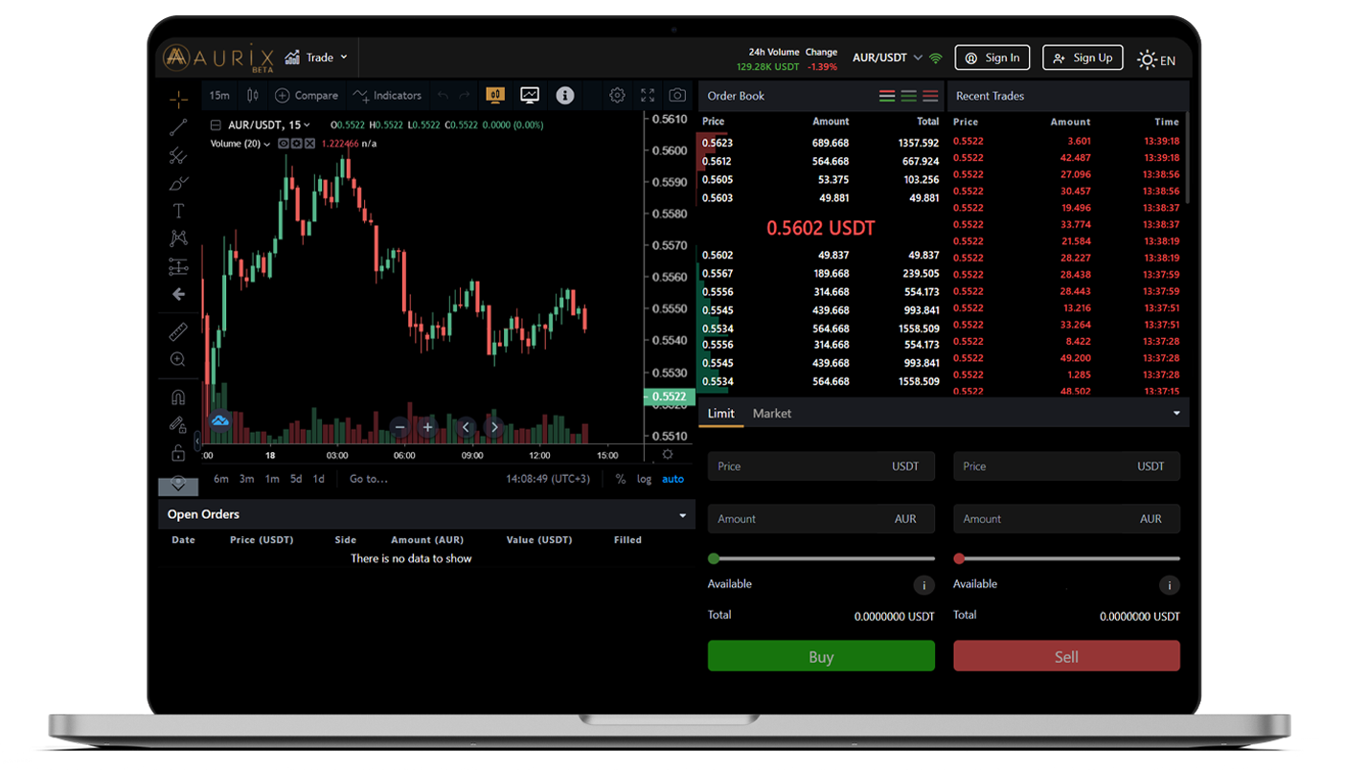Screen dimensions: 1345x770
Task: Select the trend line drawing tool
Action: (178, 127)
